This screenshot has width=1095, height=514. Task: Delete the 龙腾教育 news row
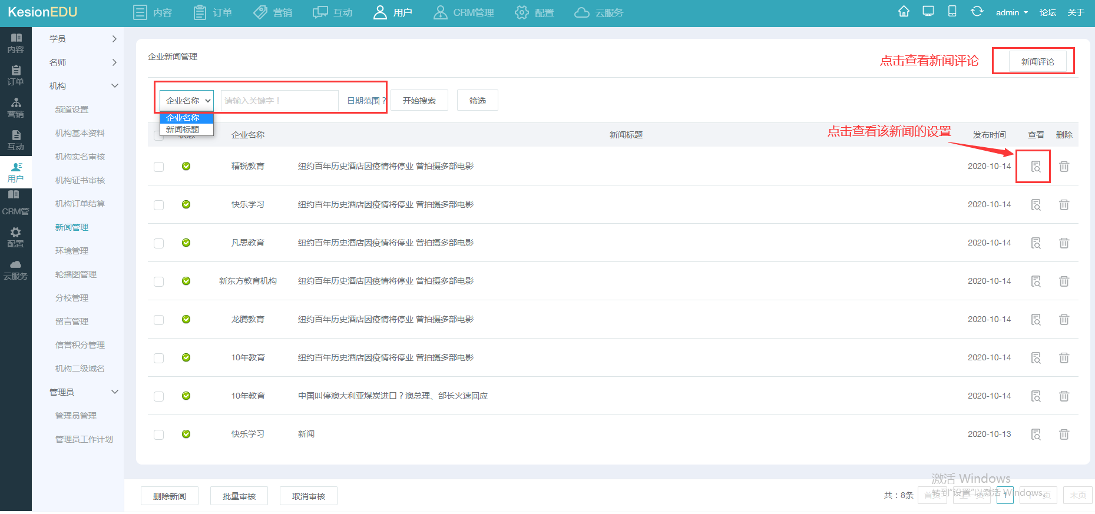pyautogui.click(x=1064, y=320)
